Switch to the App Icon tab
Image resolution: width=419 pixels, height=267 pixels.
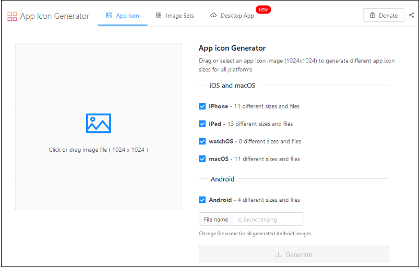123,16
